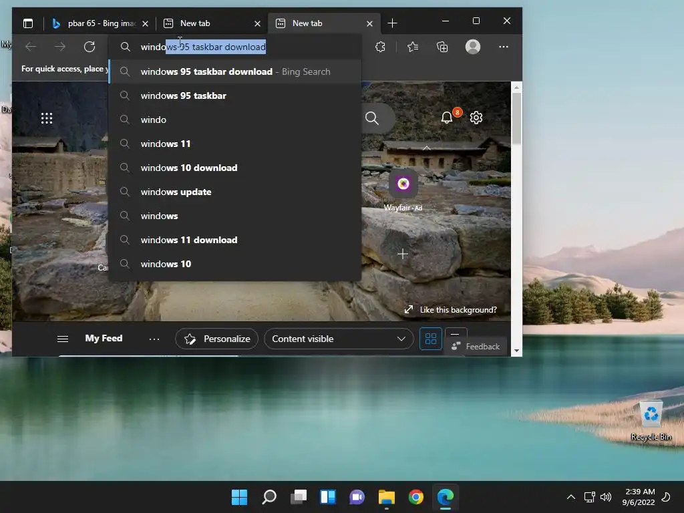684x513 pixels.
Task: Pick the windows update suggestion
Action: point(235,192)
